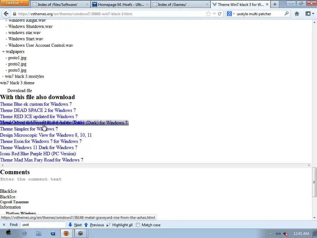
Task: Click the muted speaker volume tray icon
Action: (x=285, y=234)
